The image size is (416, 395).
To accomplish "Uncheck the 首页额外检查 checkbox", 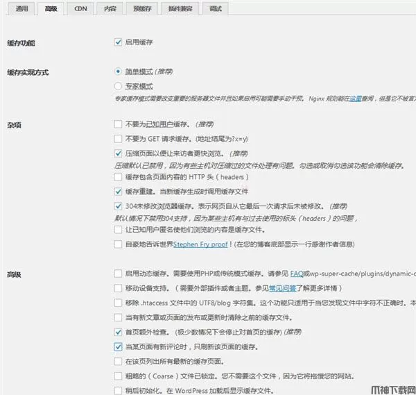I will tap(118, 332).
